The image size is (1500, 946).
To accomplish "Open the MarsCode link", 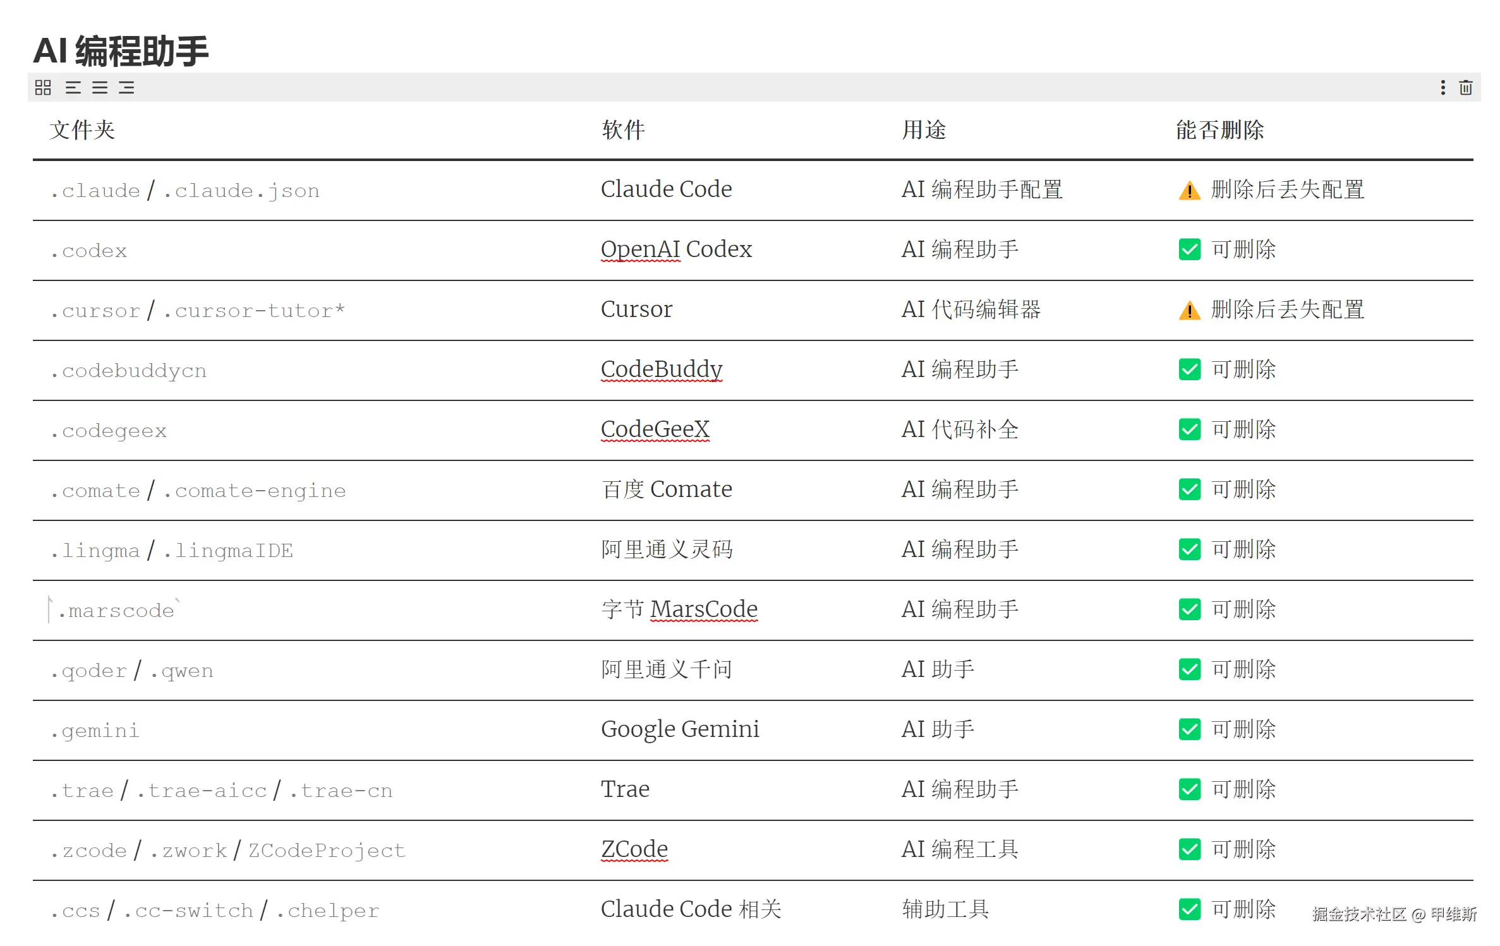I will [703, 609].
